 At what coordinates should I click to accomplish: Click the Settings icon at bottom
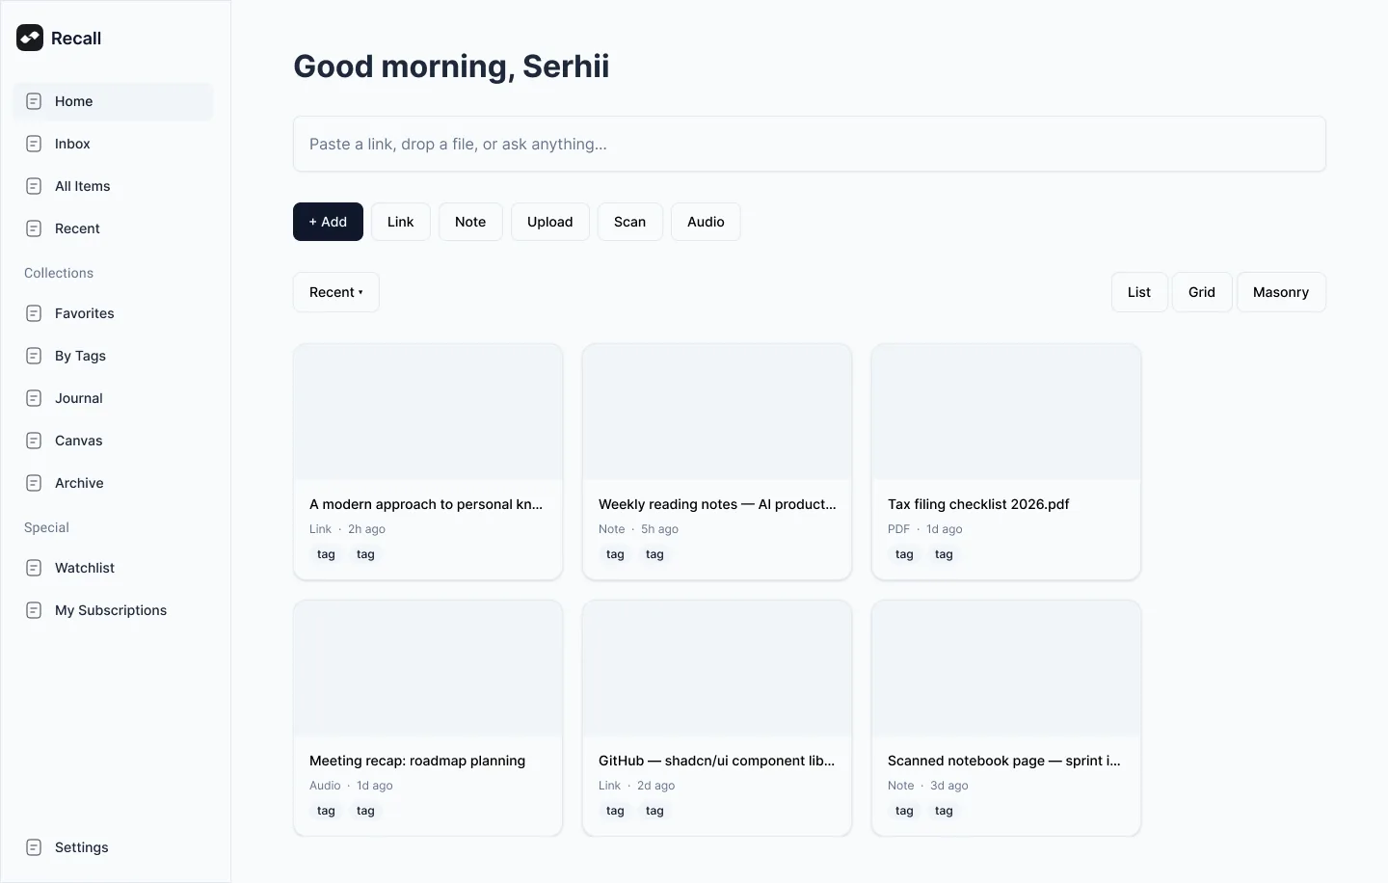point(34,847)
